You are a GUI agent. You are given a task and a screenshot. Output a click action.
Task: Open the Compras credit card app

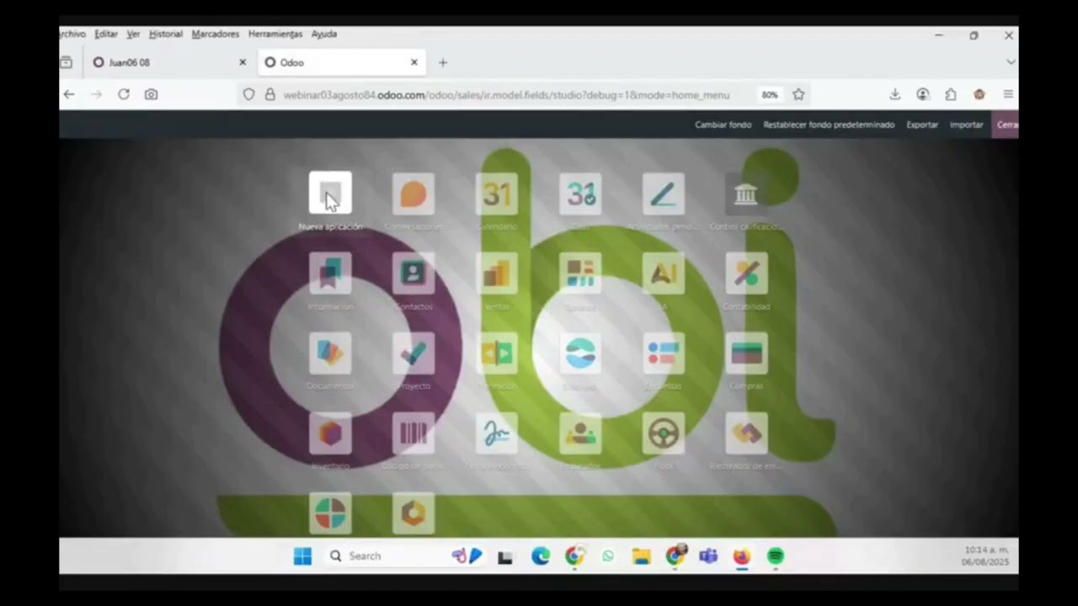(x=746, y=353)
